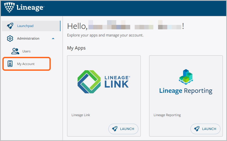Viewport: 227px width, 141px height.
Task: Launch the Lineage Reporting app
Action: click(205, 129)
